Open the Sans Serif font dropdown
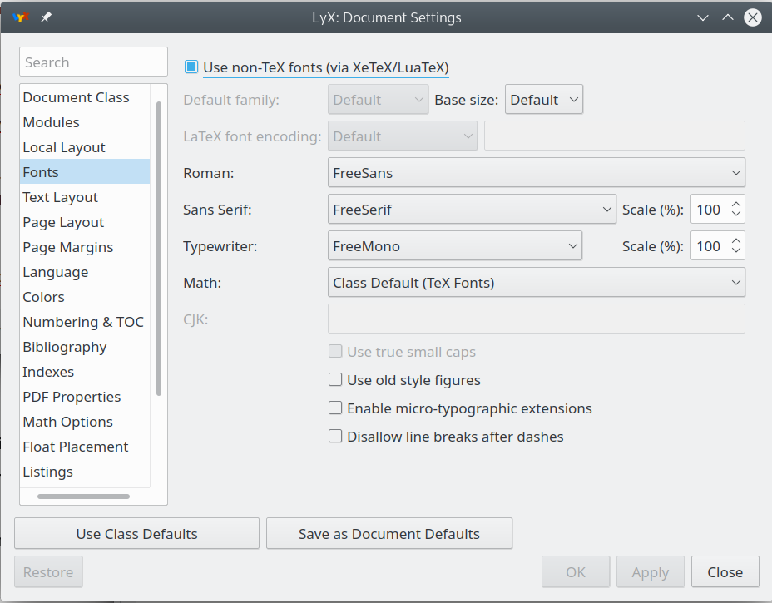772x603 pixels. pyautogui.click(x=472, y=210)
